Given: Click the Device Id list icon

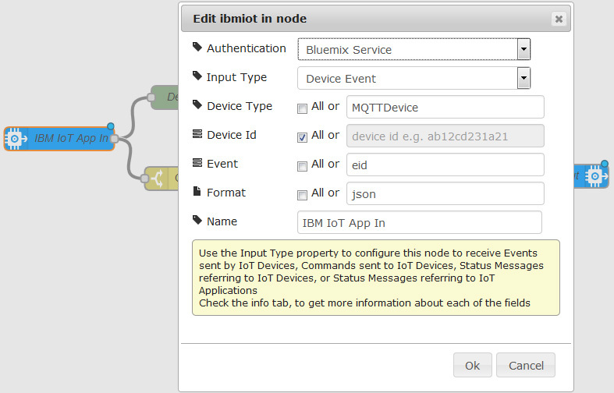Looking at the screenshot, I should pos(197,134).
